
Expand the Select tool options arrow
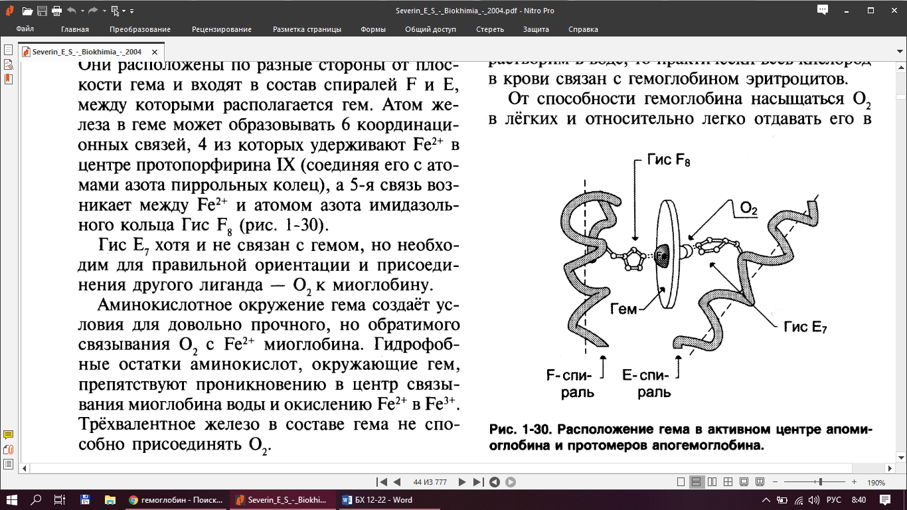124,11
